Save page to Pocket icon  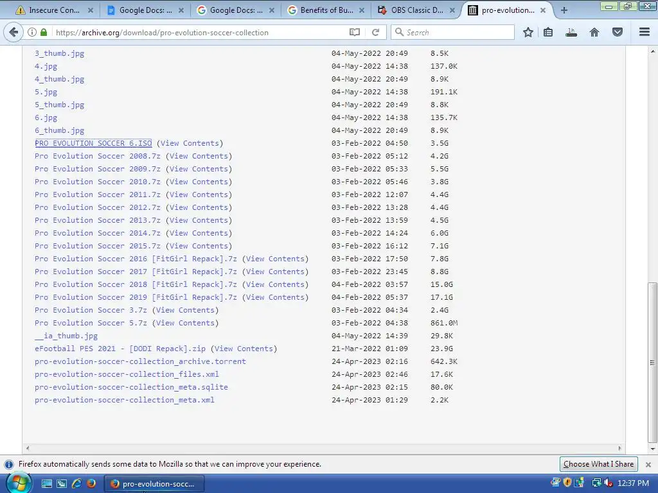[x=618, y=32]
